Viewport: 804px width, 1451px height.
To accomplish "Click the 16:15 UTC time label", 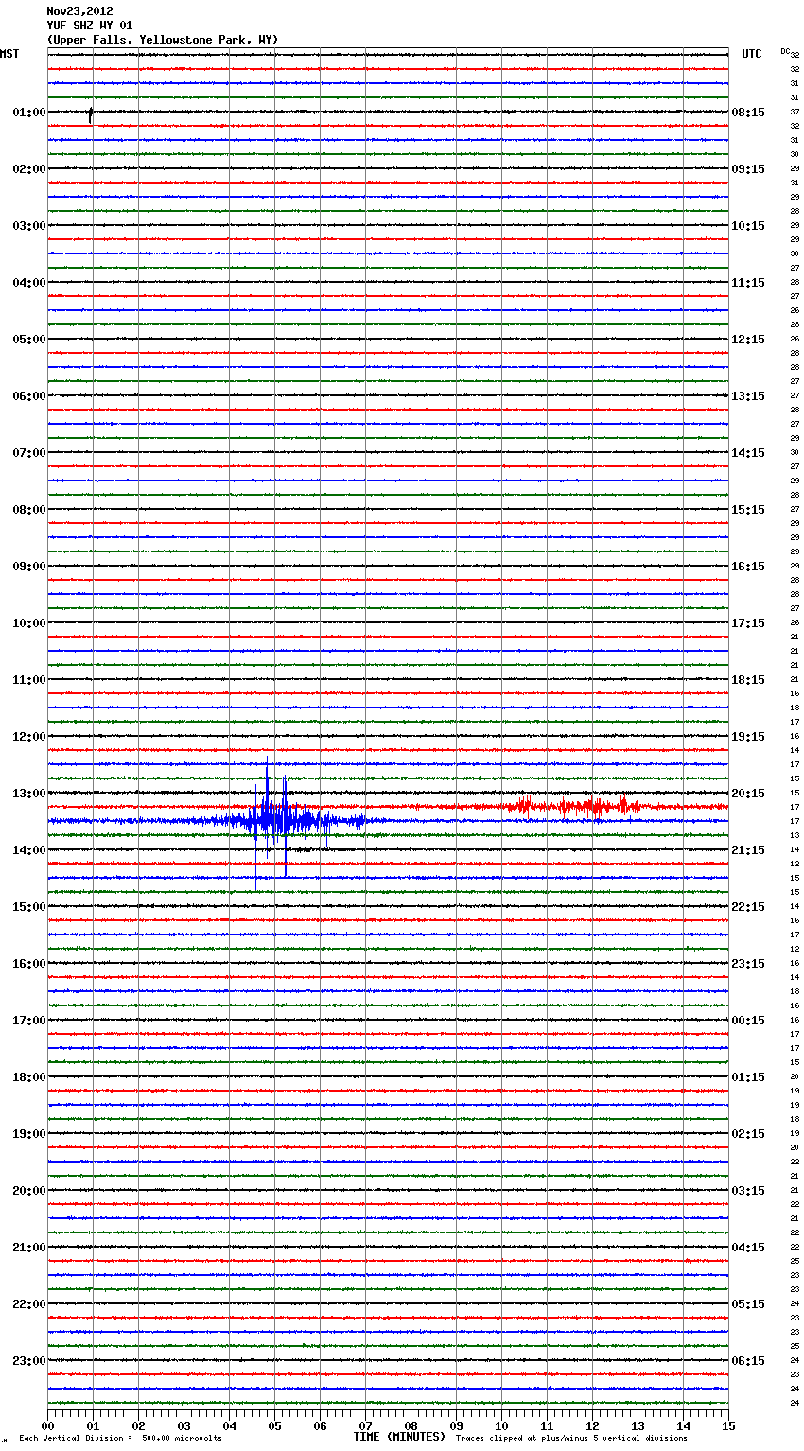I will click(x=748, y=567).
